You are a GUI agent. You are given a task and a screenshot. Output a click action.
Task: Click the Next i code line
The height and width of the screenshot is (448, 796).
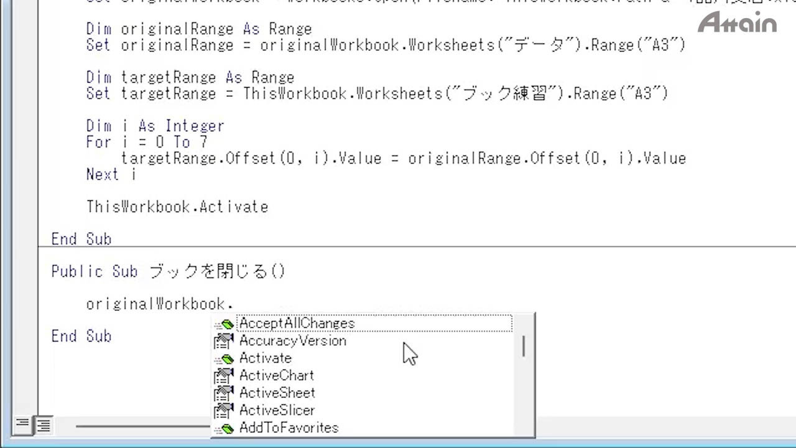[x=111, y=175]
